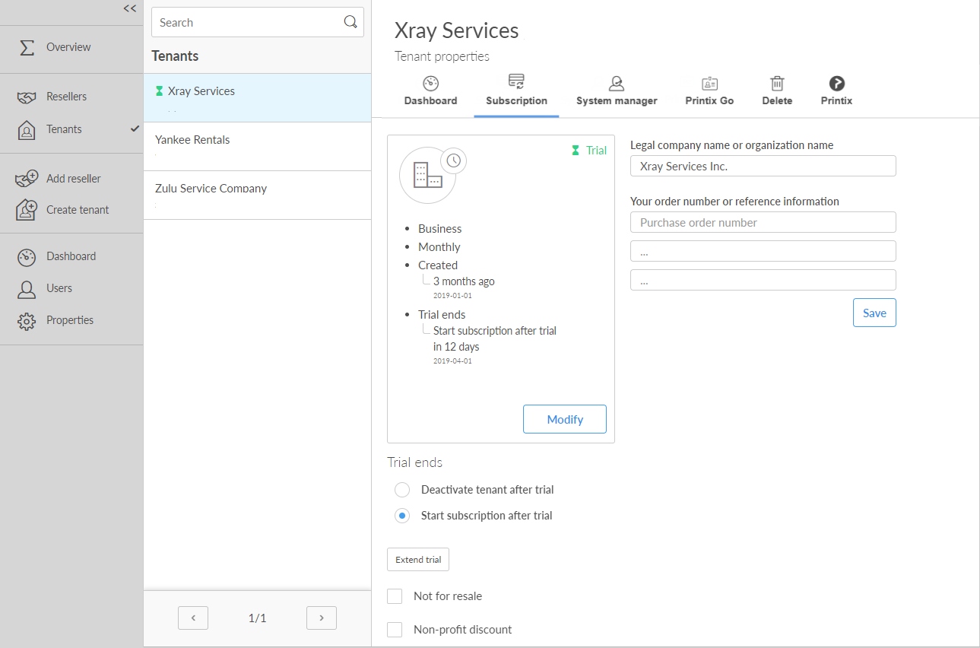Click the System manager icon
The image size is (980, 648).
click(x=616, y=84)
